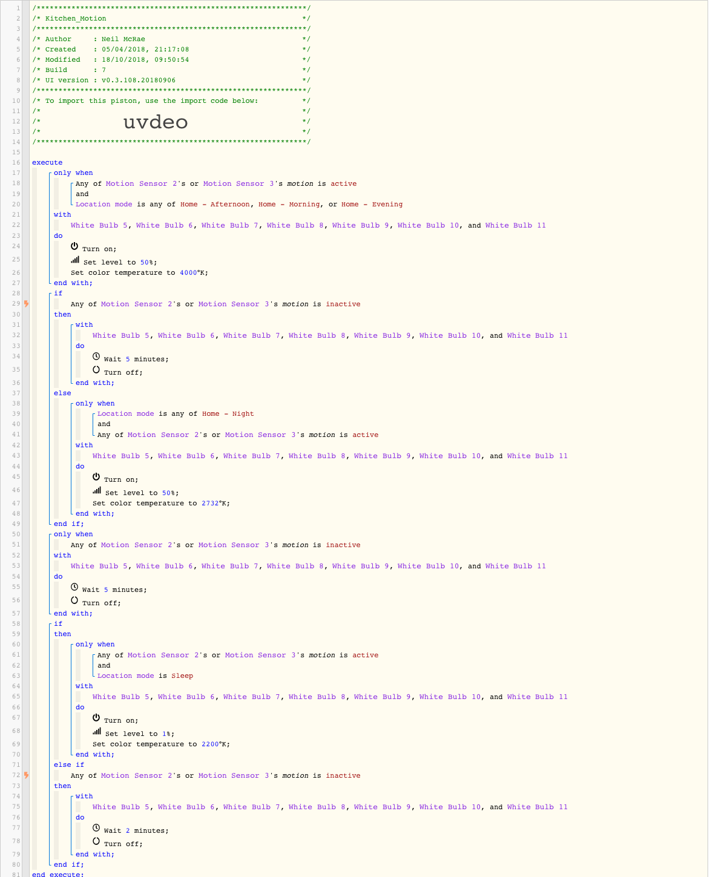Click the if keyword on line 58
Image resolution: width=713 pixels, height=877 pixels.
point(58,624)
